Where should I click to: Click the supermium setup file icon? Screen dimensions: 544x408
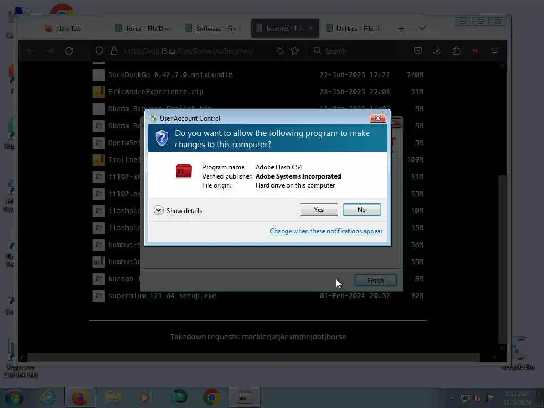tap(98, 295)
